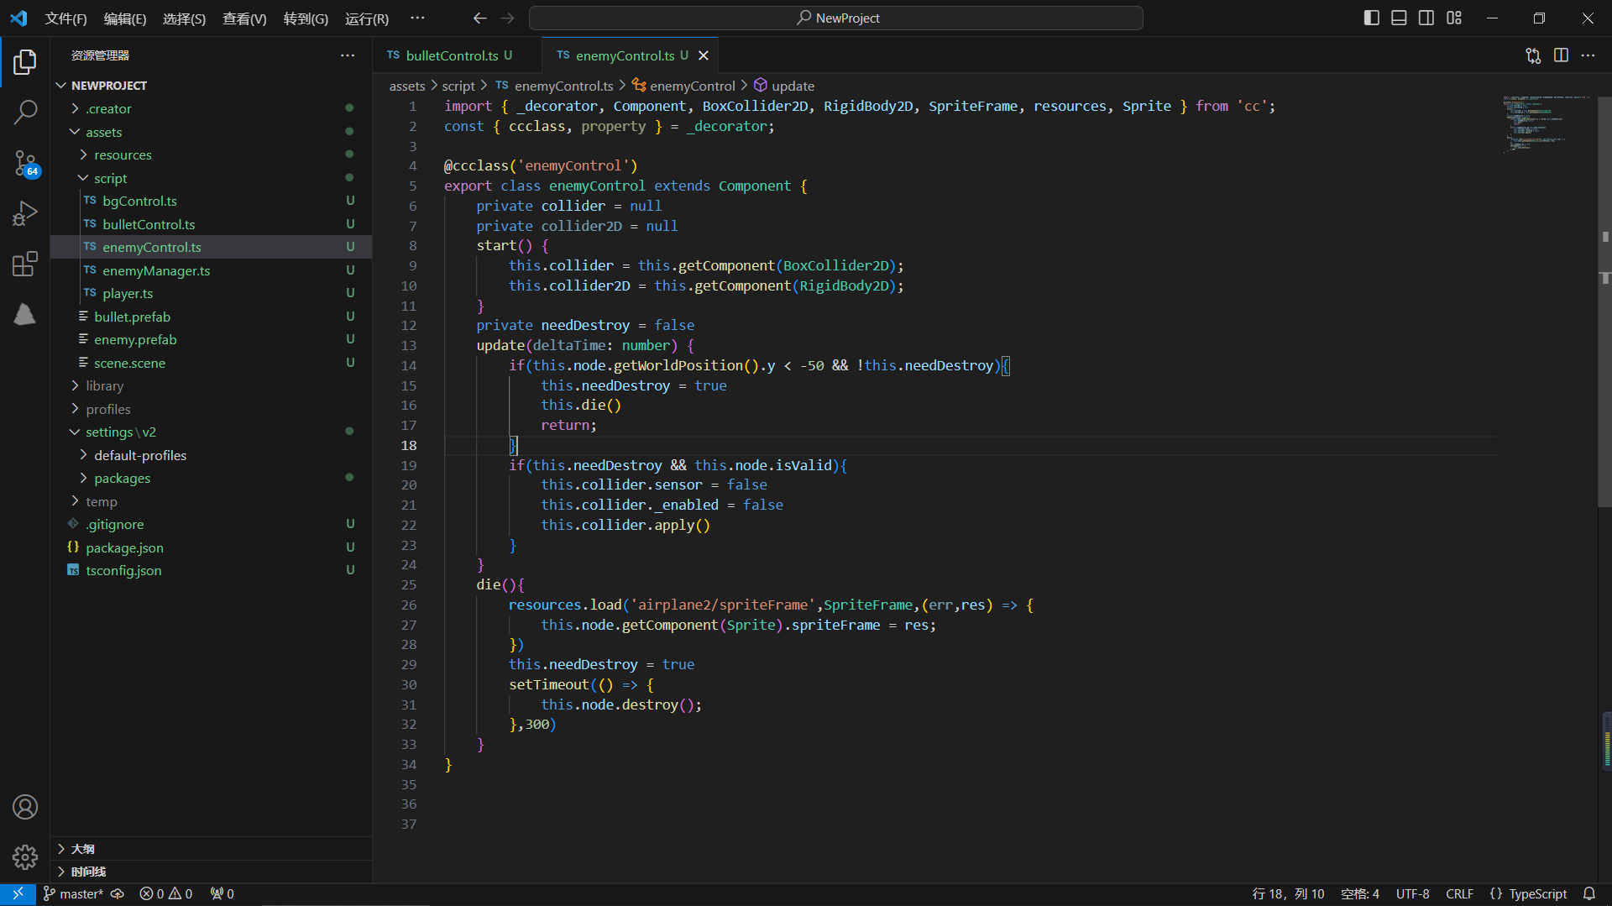Toggle the bottom panel visibility

pos(1399,18)
